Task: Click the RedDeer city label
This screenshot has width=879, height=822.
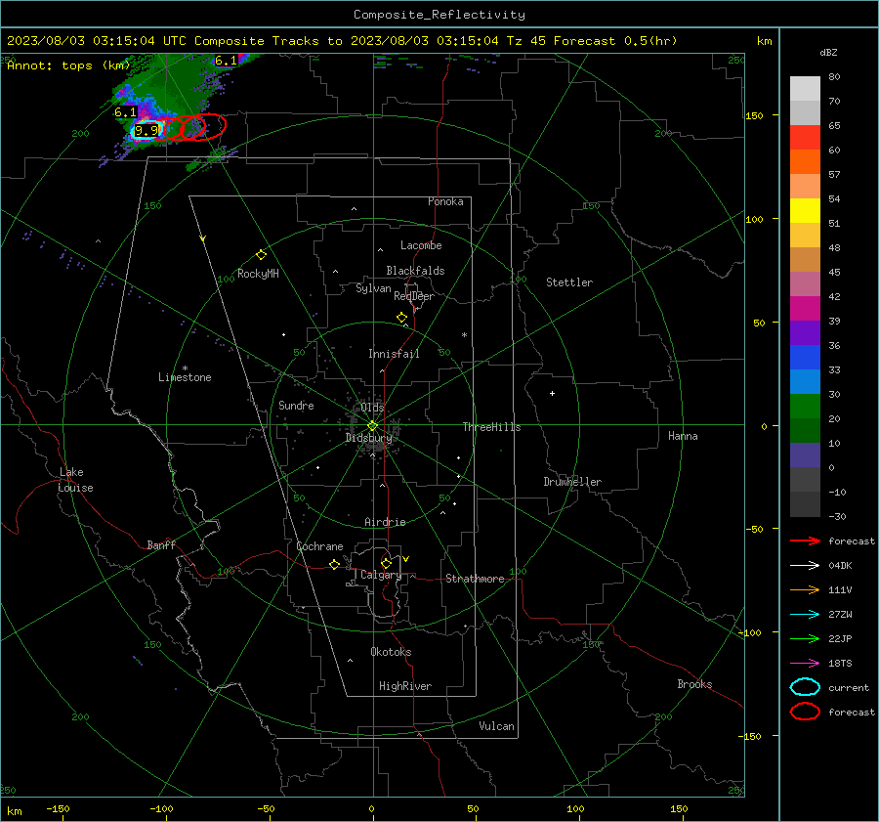Action: [x=414, y=296]
